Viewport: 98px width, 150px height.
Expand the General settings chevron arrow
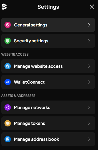pos(89,25)
